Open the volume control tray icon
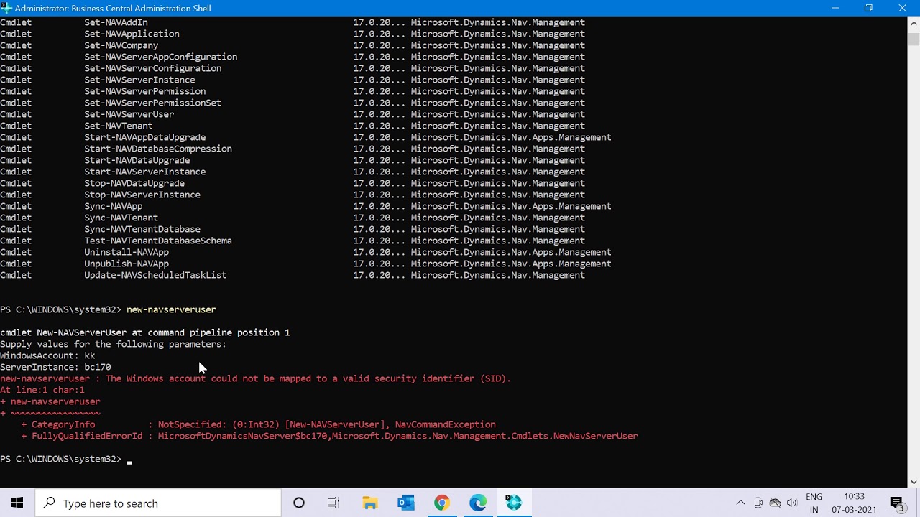The image size is (920, 517). [792, 503]
